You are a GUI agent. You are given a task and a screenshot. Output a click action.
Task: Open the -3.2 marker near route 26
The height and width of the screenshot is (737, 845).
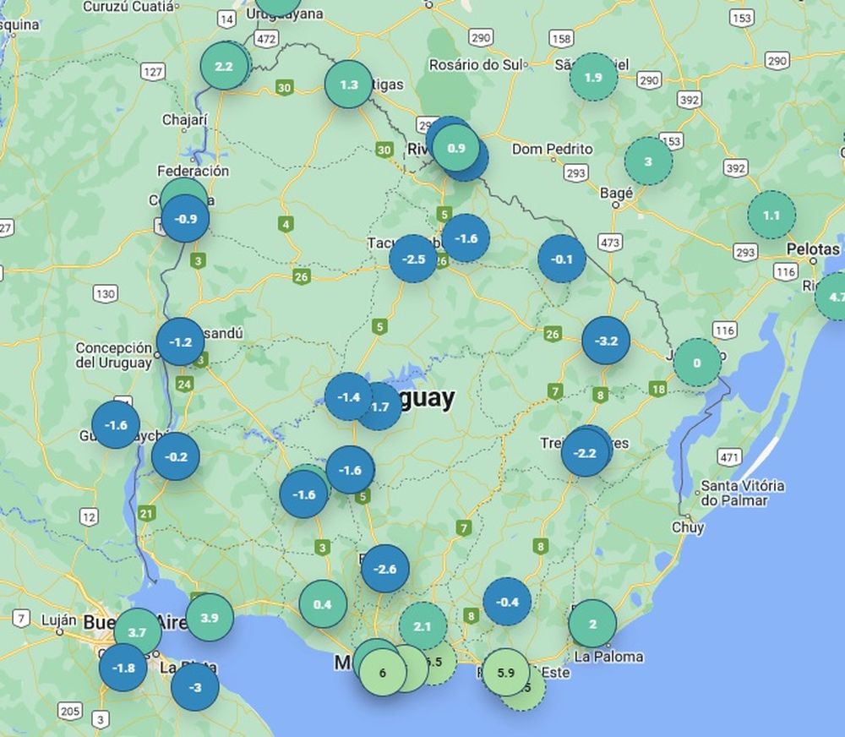click(606, 341)
